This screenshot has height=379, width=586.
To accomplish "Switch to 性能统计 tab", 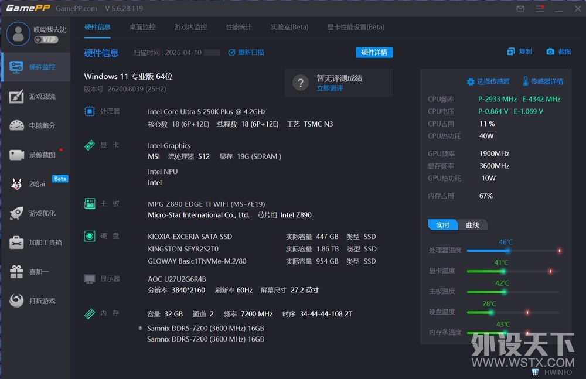I will (239, 27).
